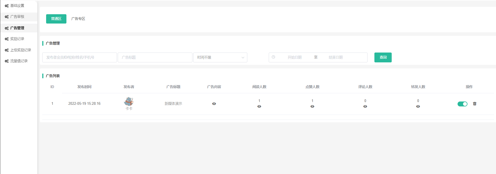496x174 pixels.
Task: View likes eye icon under 点赞人数
Action: click(x=312, y=106)
